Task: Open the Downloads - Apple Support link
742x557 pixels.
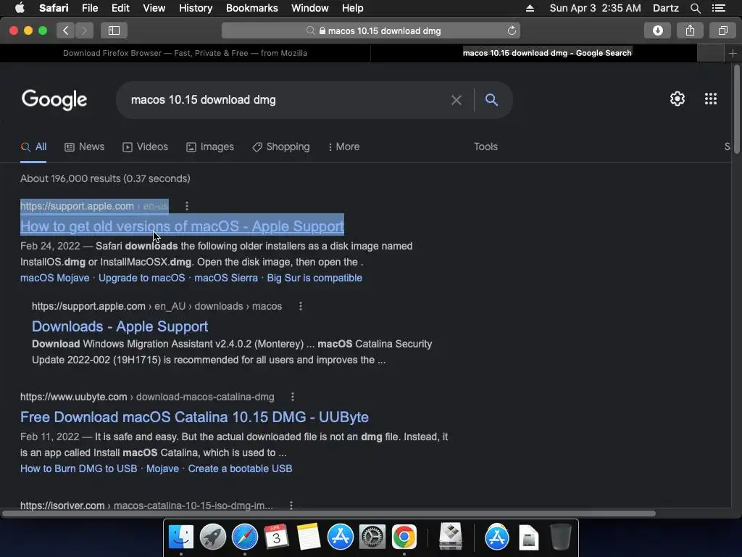Action: (x=120, y=326)
